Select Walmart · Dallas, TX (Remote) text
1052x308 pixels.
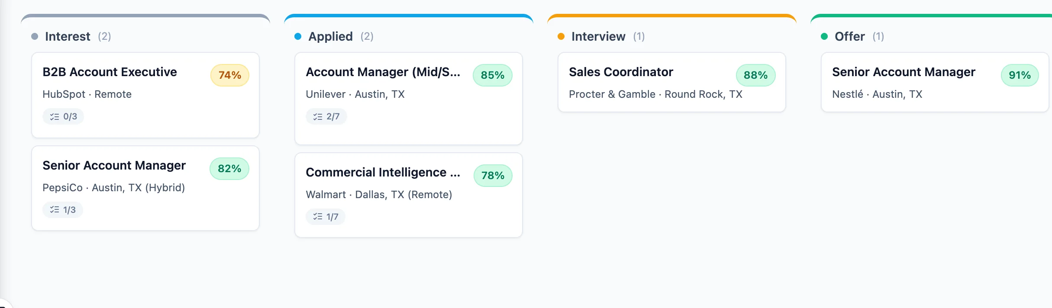click(379, 195)
